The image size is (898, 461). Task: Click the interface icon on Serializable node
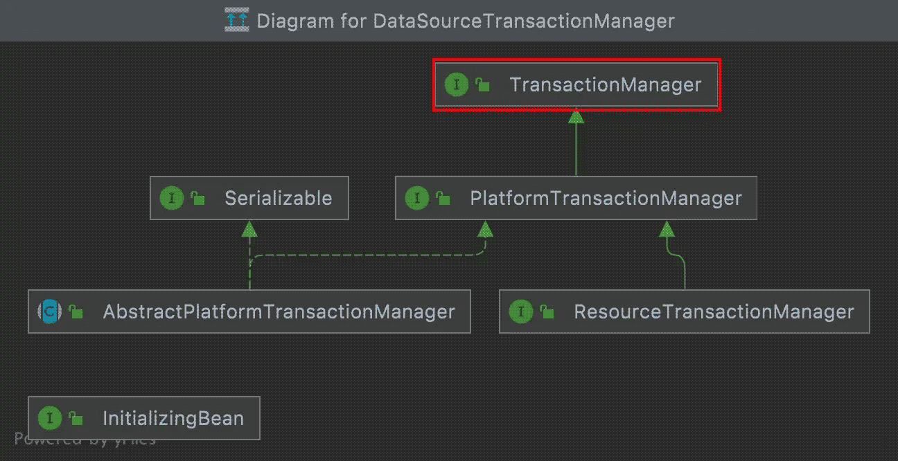[171, 199]
